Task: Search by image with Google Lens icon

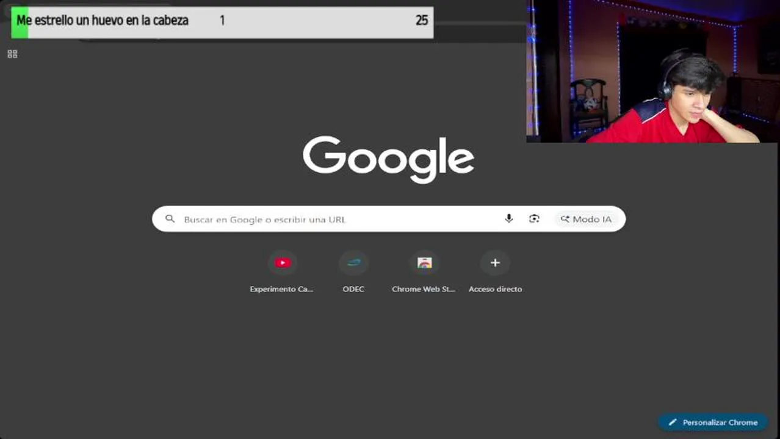Action: (x=534, y=219)
